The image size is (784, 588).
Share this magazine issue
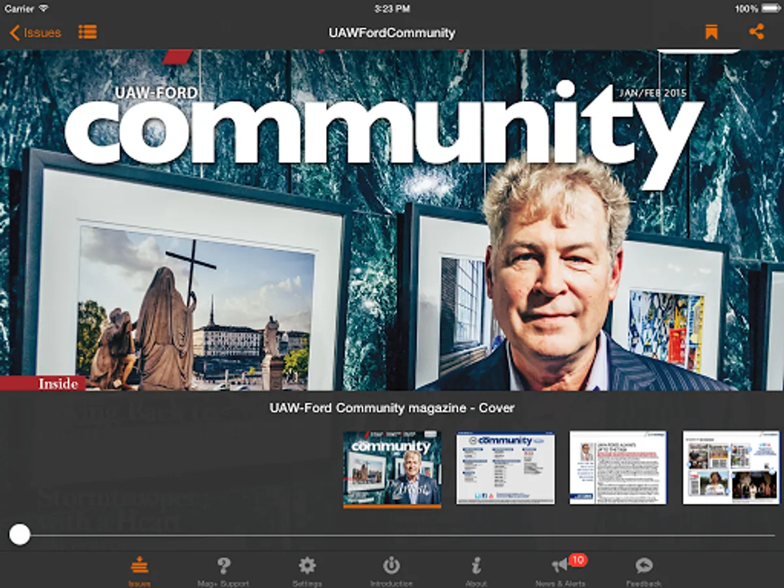pos(757,32)
